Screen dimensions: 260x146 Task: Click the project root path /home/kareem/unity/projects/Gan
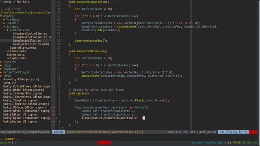pyautogui.click(x=25, y=13)
